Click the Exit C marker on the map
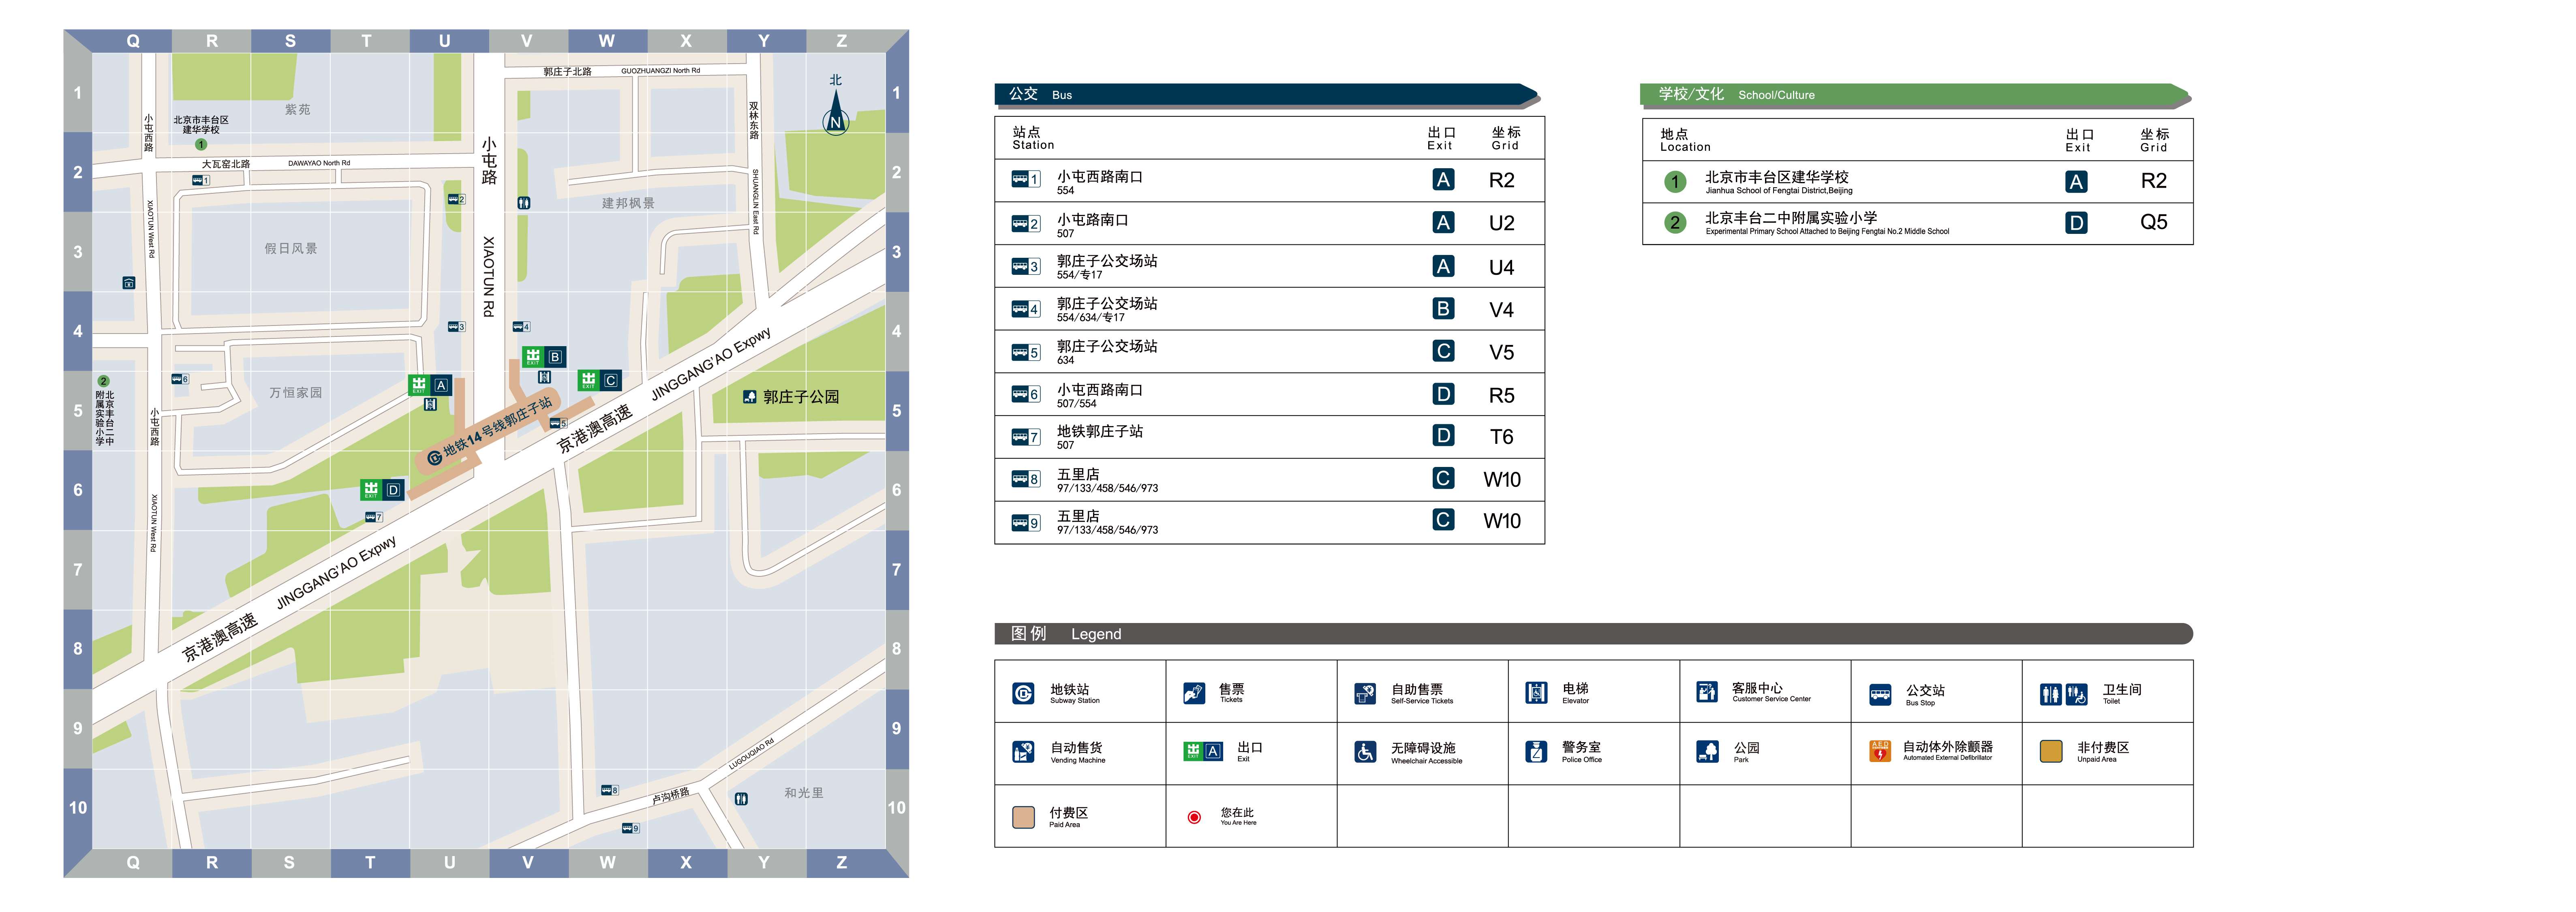 coord(600,380)
